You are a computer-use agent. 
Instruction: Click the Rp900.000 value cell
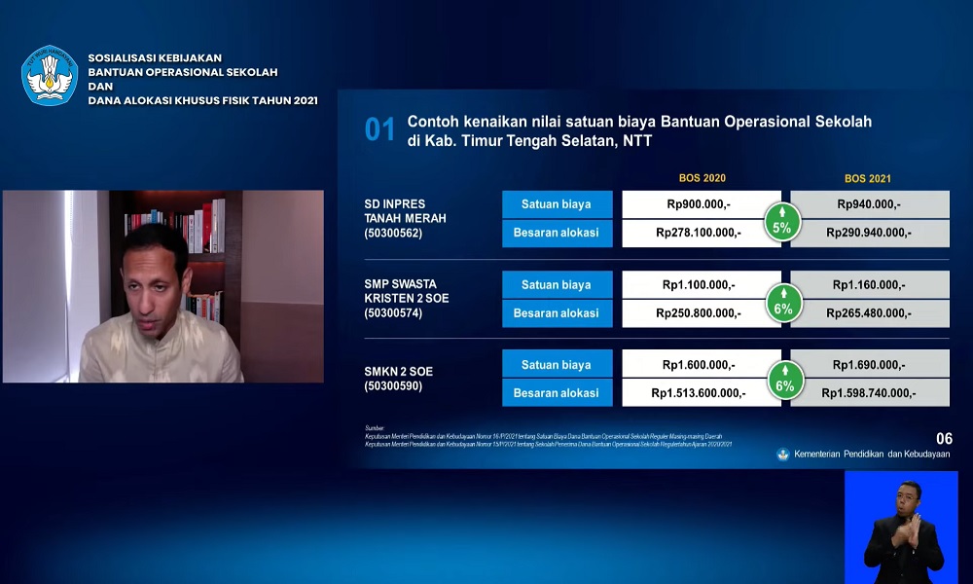701,204
